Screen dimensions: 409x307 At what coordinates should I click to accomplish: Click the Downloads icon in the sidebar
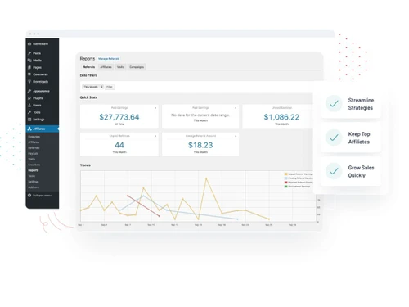[29, 82]
